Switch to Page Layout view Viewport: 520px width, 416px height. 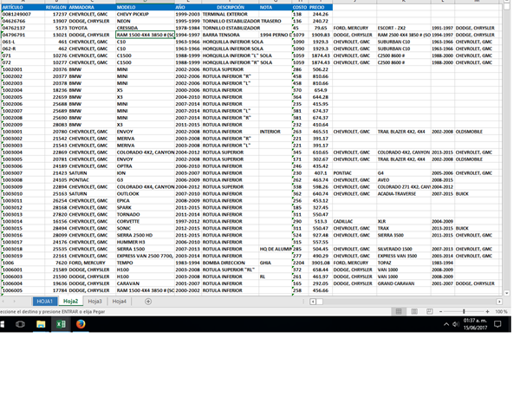tap(414, 311)
